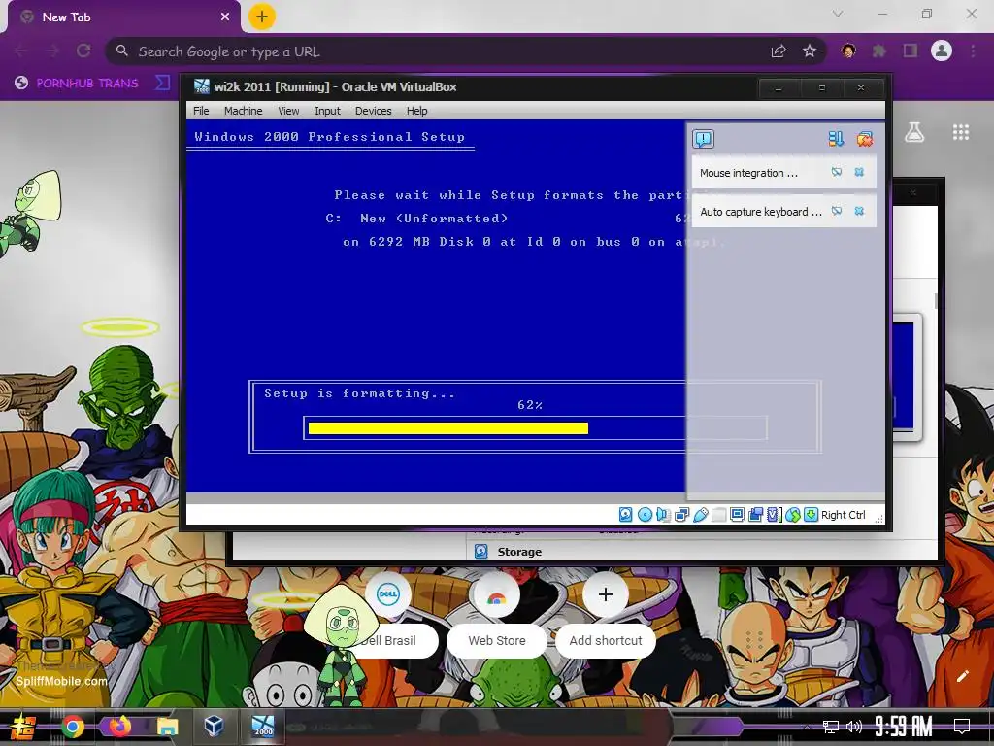Show hidden tray icons chevron

(x=807, y=727)
